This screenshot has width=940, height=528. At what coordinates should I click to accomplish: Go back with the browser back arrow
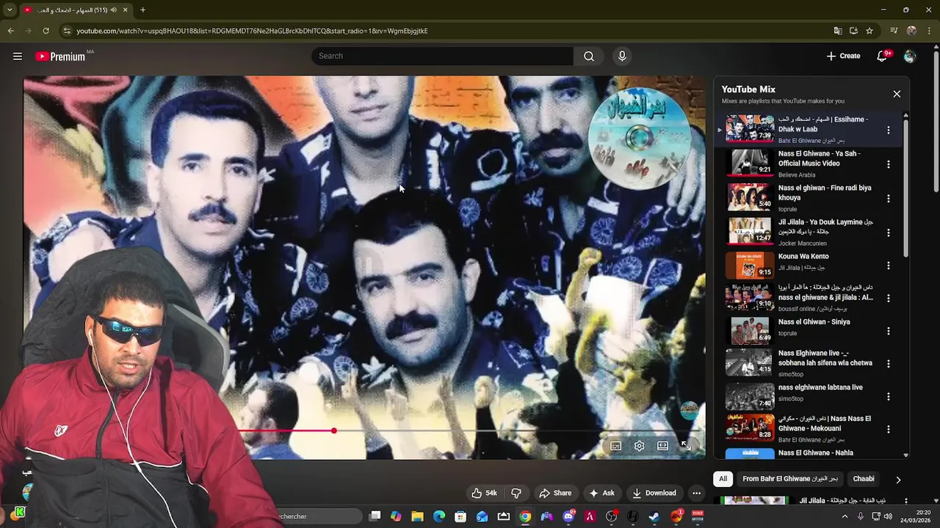(10, 31)
